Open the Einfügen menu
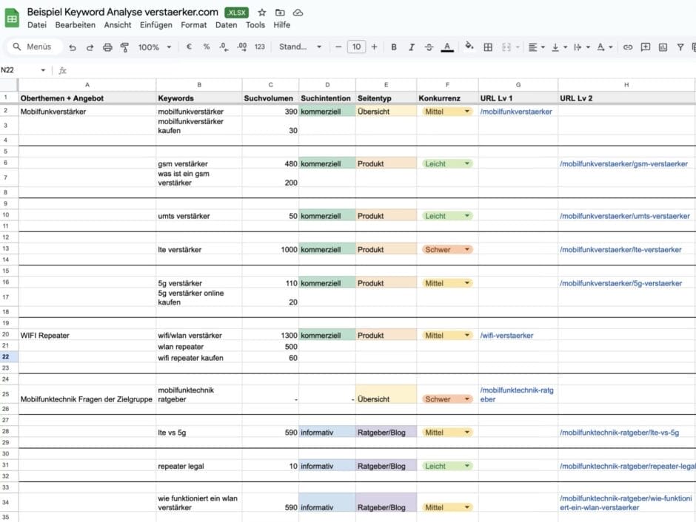The image size is (696, 522). pos(155,25)
